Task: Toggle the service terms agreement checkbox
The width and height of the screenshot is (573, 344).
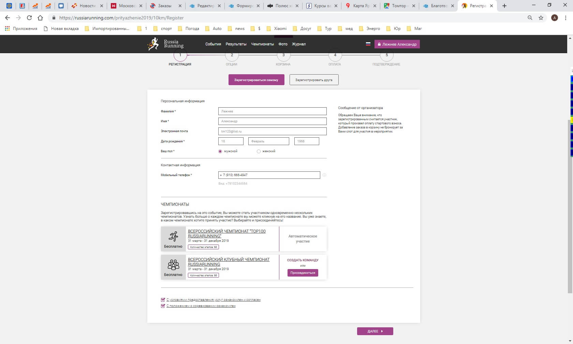Action: tap(163, 300)
